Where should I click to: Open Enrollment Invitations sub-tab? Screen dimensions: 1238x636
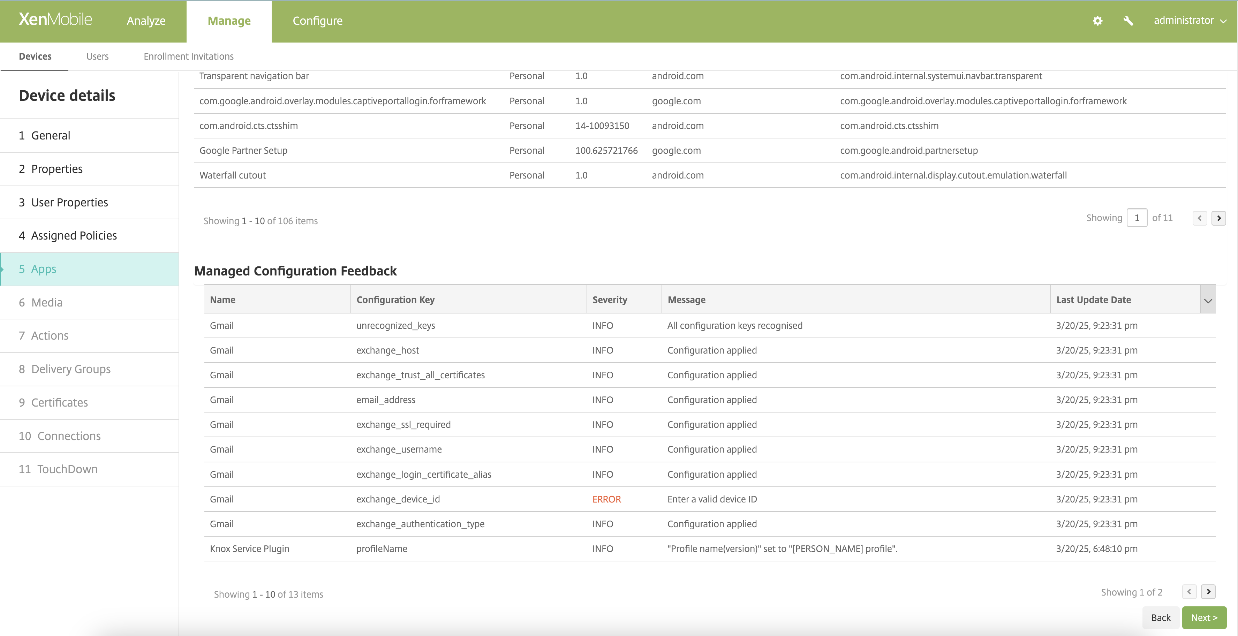(188, 56)
